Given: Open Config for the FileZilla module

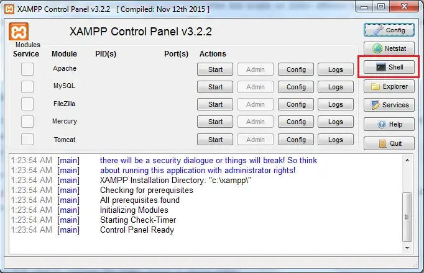Looking at the screenshot, I should (296, 104).
